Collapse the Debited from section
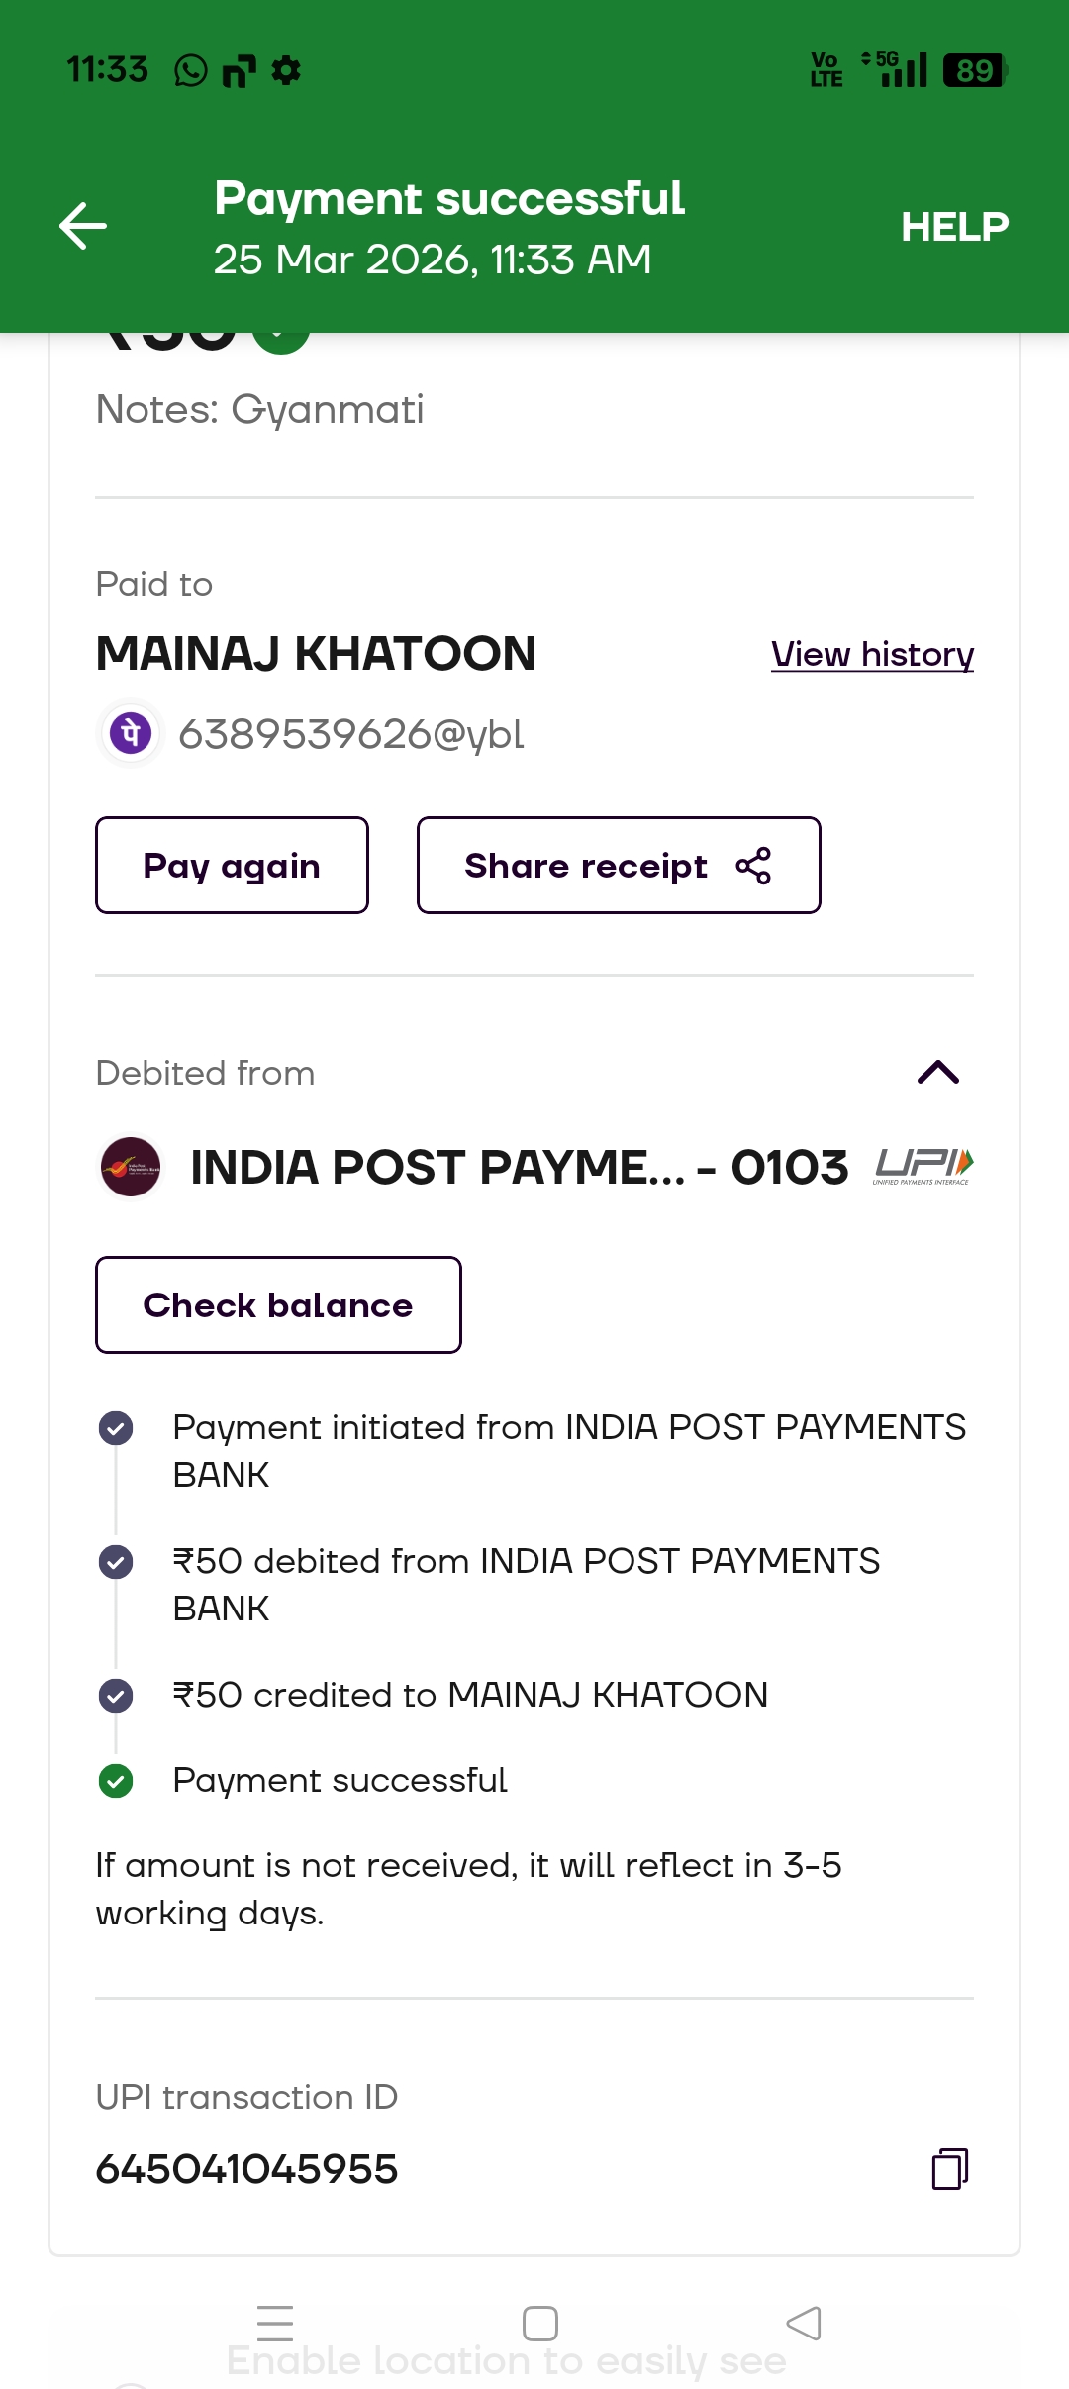 pyautogui.click(x=938, y=1072)
